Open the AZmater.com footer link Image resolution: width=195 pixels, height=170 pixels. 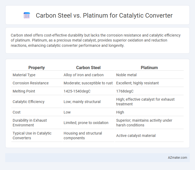[177, 157]
